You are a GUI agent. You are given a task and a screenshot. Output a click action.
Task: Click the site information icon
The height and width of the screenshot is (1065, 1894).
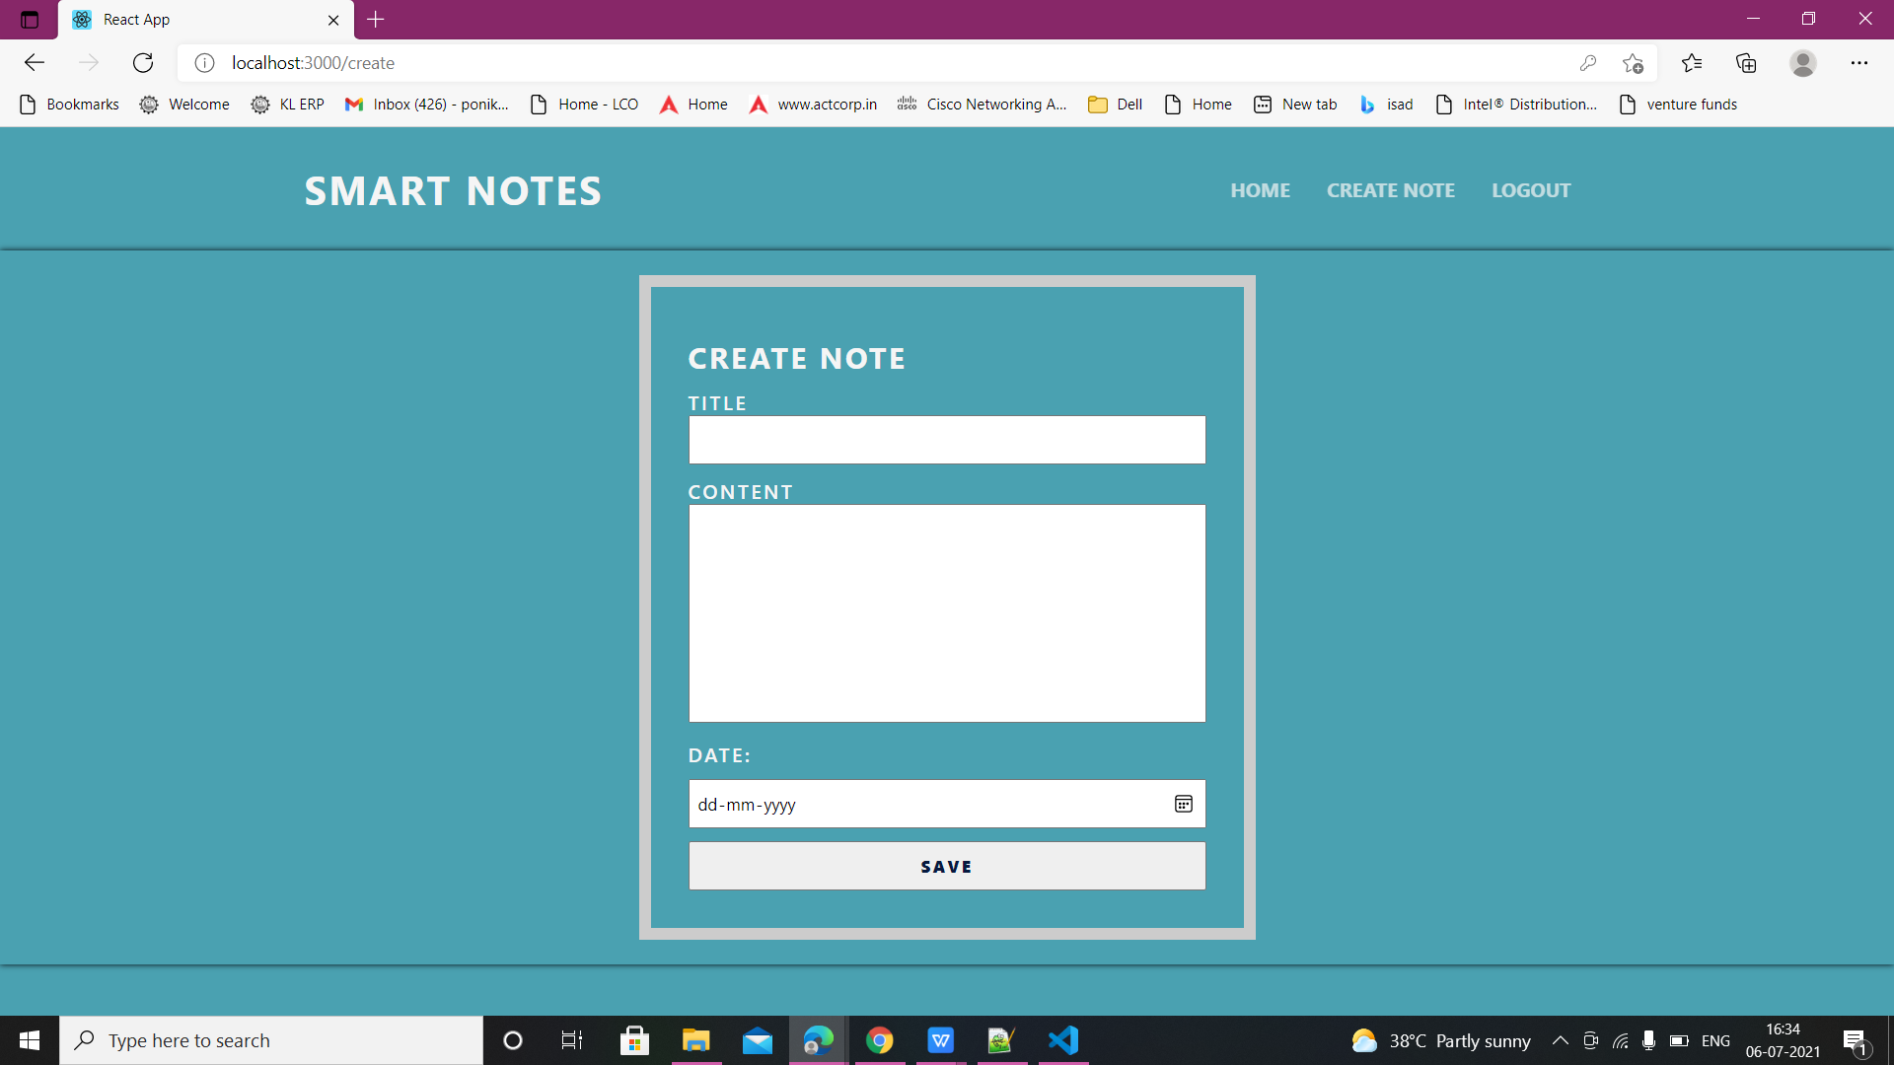coord(204,63)
